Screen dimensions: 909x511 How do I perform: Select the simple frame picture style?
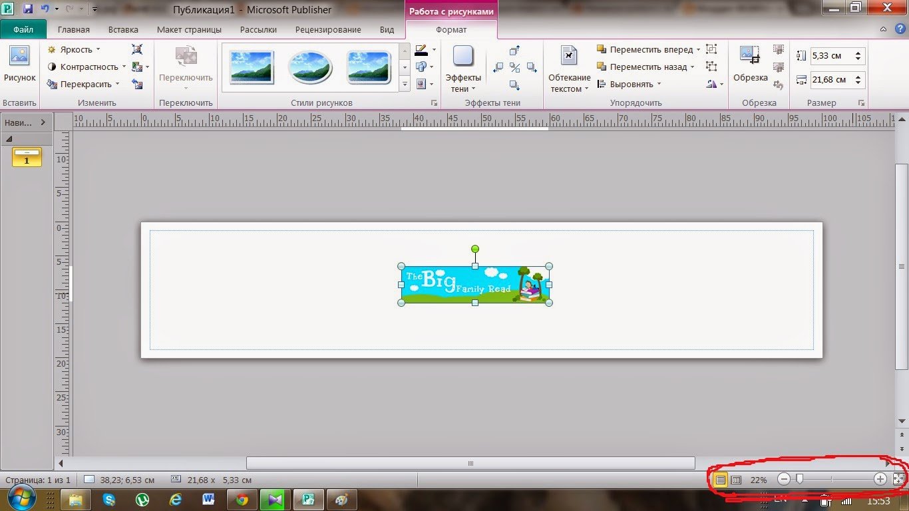pyautogui.click(x=252, y=67)
